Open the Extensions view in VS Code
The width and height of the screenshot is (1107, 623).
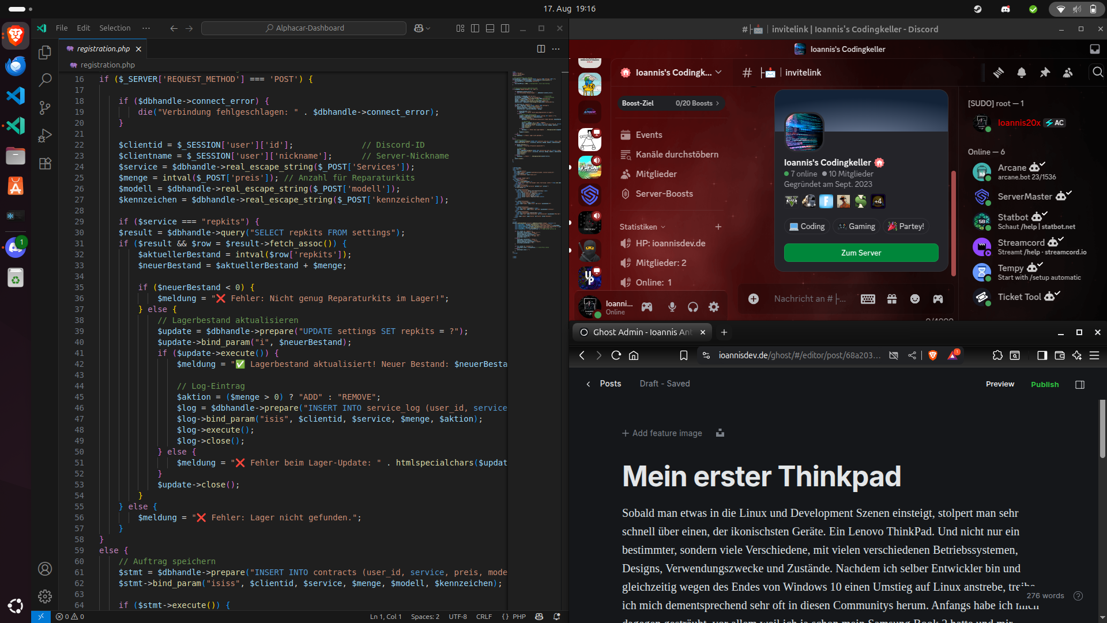pyautogui.click(x=45, y=163)
